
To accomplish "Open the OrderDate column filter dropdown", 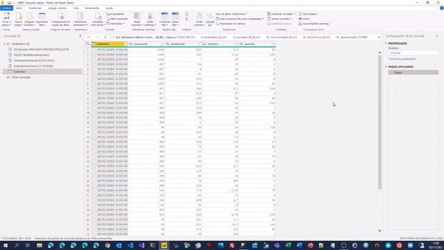I will [x=126, y=44].
